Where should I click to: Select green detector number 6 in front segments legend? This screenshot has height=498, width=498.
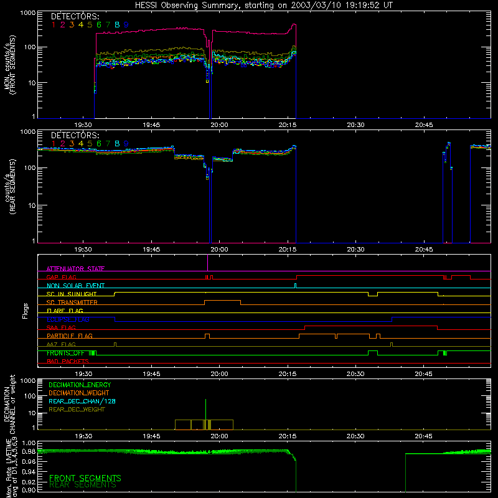click(99, 25)
